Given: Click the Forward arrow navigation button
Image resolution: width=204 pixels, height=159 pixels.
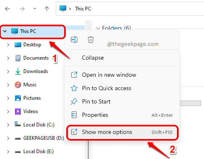Looking at the screenshot, I should (x=22, y=9).
